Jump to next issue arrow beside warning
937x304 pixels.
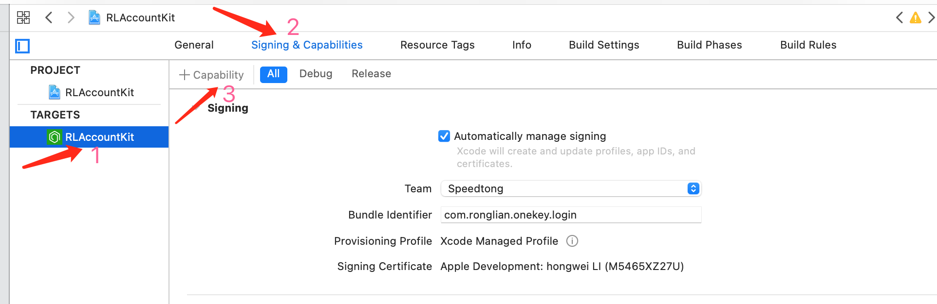pos(931,18)
